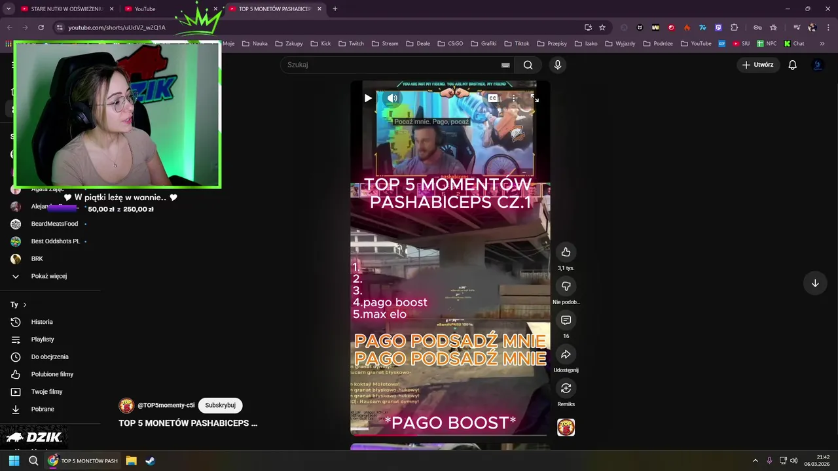Open a new browser tab
Image resolution: width=838 pixels, height=471 pixels.
(x=335, y=9)
